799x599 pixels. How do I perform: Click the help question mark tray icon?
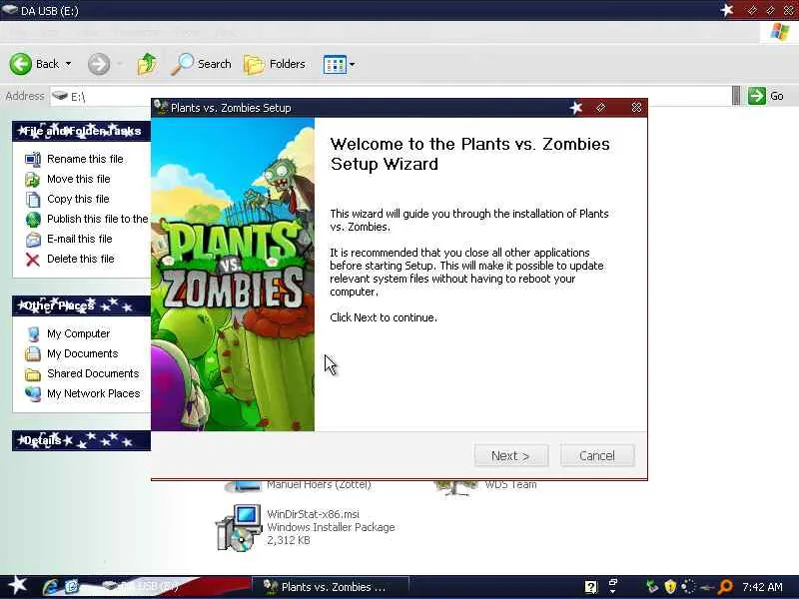(590, 587)
